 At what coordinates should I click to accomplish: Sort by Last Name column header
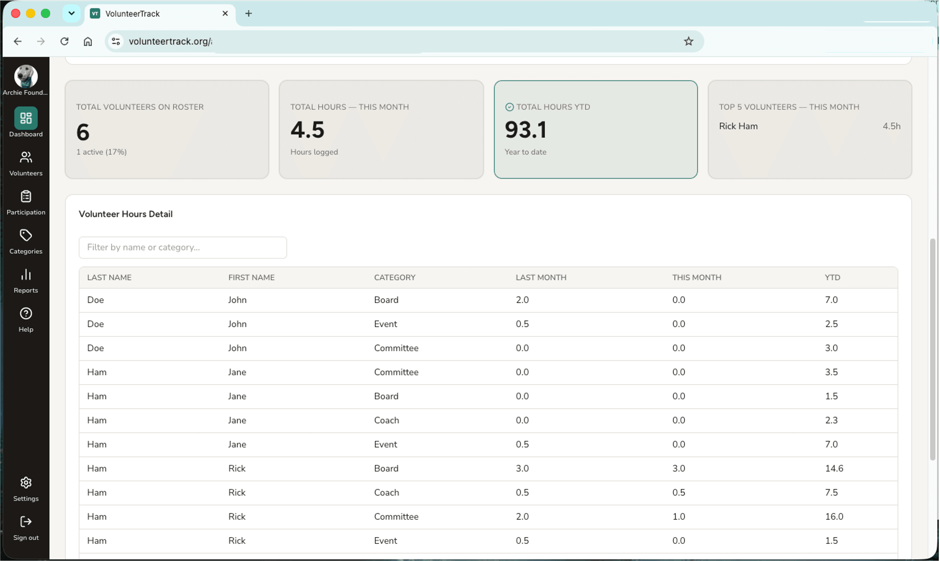coord(109,277)
